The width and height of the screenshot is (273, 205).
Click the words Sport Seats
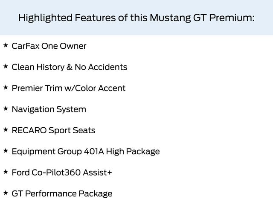point(73,130)
